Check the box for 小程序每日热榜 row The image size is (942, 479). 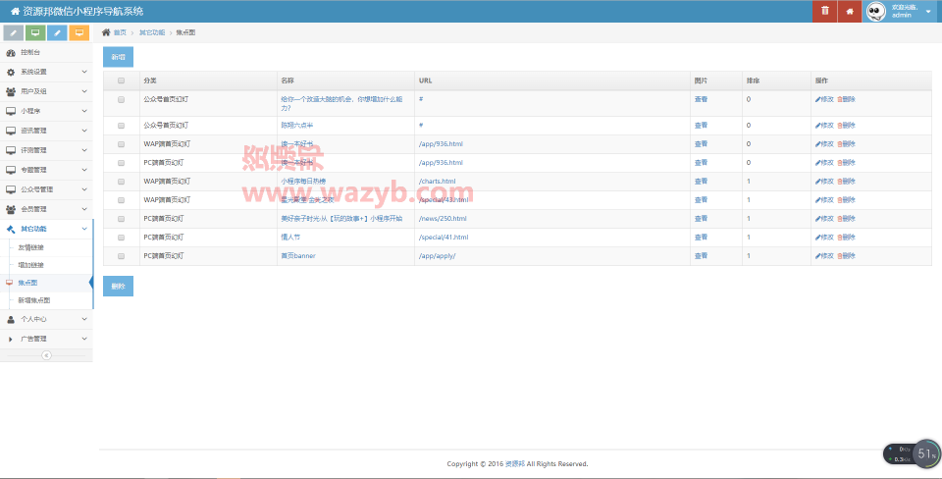click(x=122, y=182)
